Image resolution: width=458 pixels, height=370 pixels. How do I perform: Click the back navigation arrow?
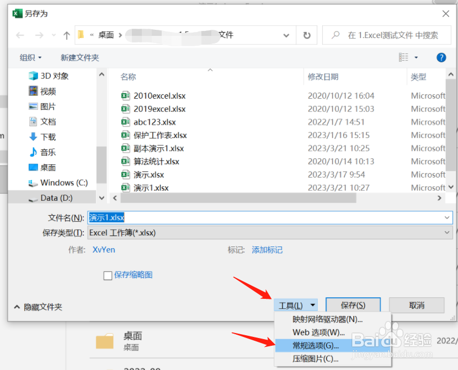click(20, 35)
